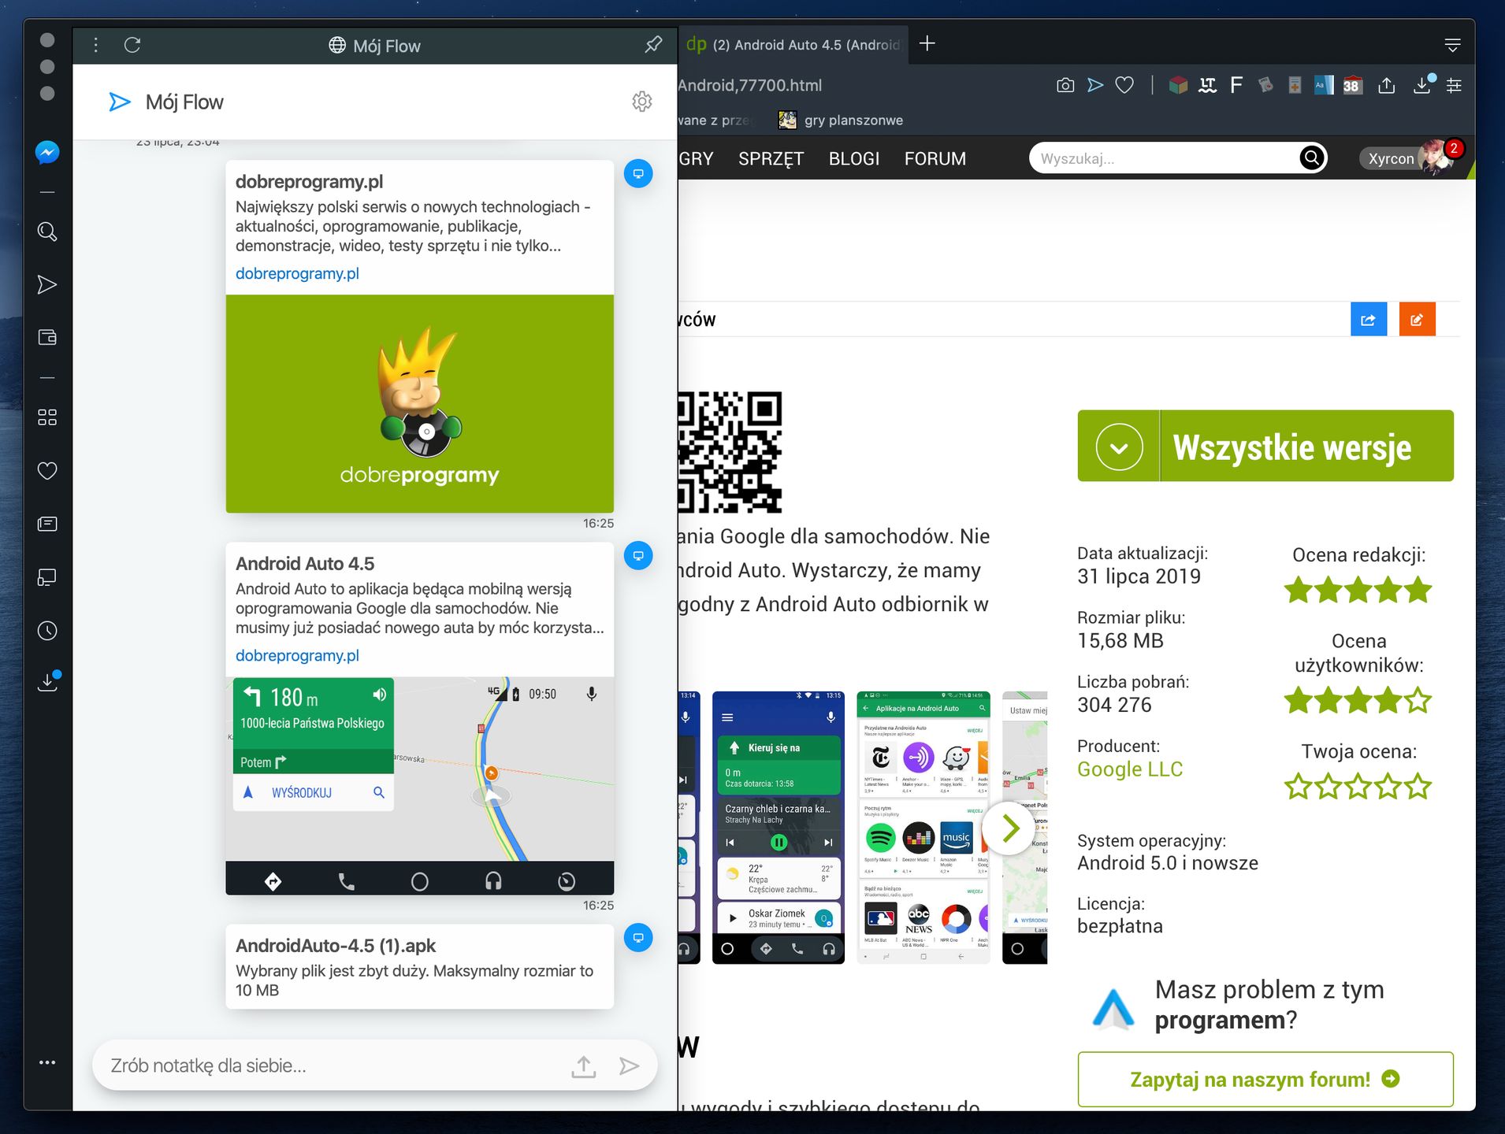
Task: Open the Kieruj się na screenshot thumbnail
Action: click(x=779, y=828)
